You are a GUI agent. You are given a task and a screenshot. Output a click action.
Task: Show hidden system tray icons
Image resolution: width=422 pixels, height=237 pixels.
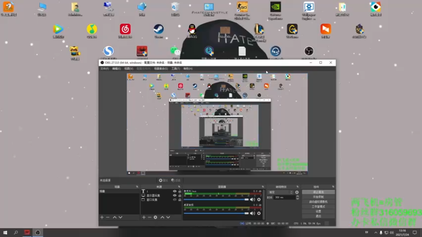point(376,232)
